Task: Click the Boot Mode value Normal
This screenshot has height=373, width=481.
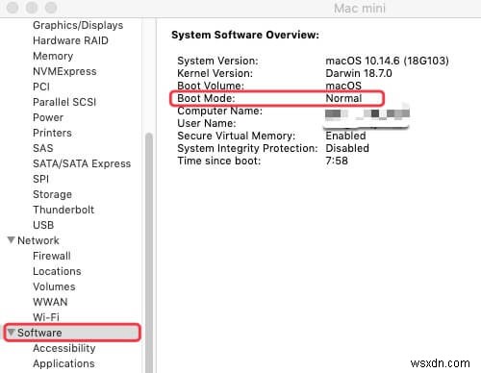Action: [343, 98]
